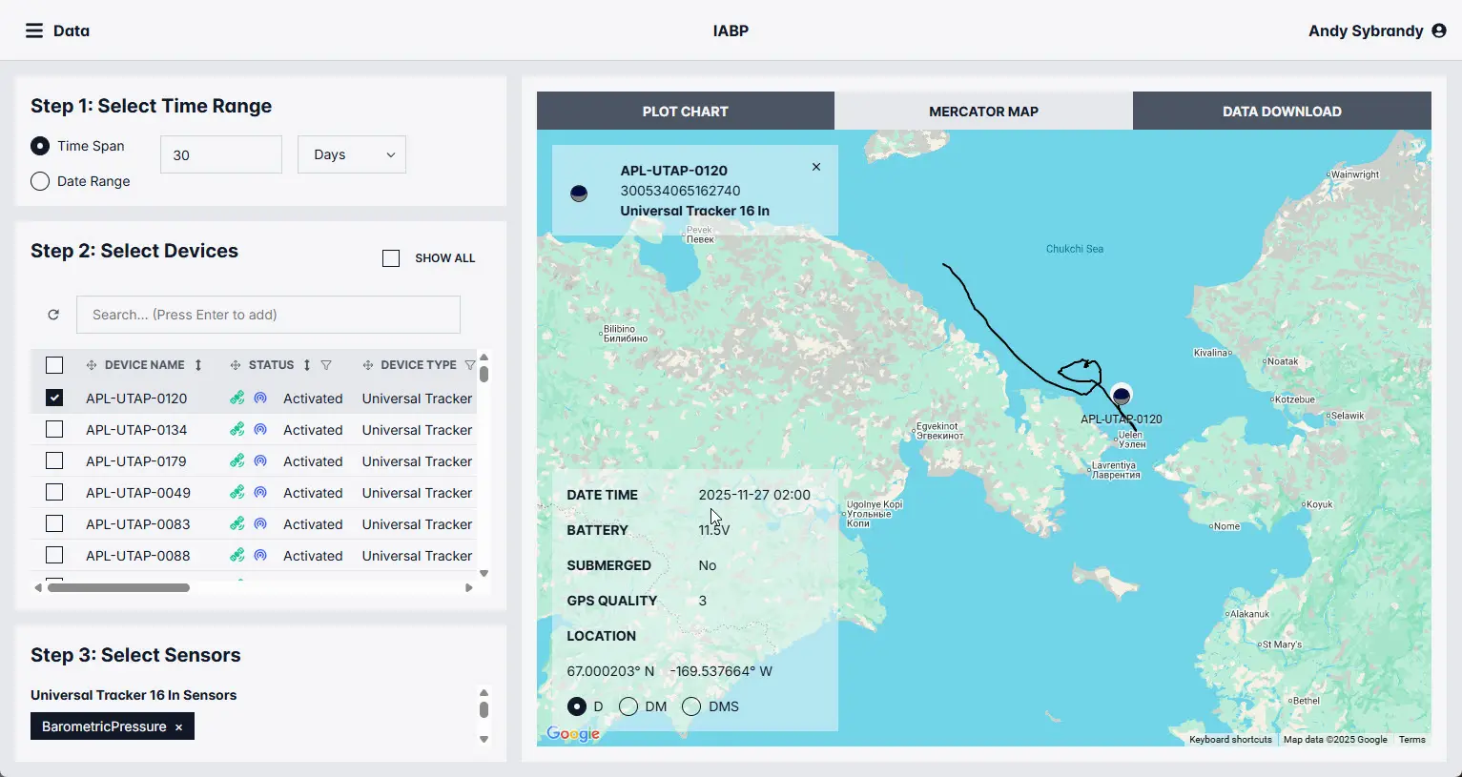This screenshot has height=777, width=1462.
Task: Click the signal beacon icon for APL-UTAP-0179
Action: (260, 461)
